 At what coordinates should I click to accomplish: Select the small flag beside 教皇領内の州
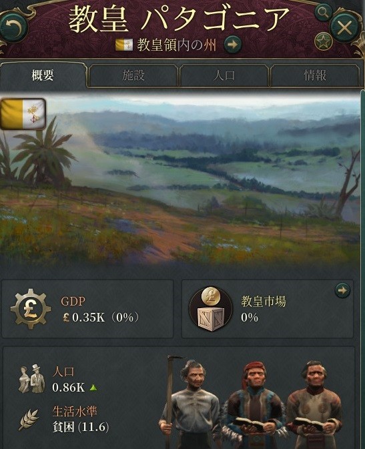click(124, 45)
